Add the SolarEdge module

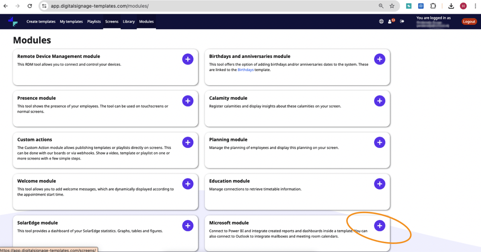tap(188, 226)
